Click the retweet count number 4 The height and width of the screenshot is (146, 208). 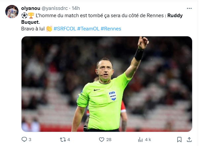pyautogui.click(x=68, y=140)
